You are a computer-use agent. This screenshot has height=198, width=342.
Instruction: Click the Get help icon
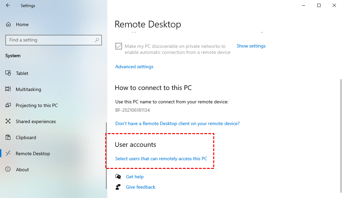tap(118, 177)
